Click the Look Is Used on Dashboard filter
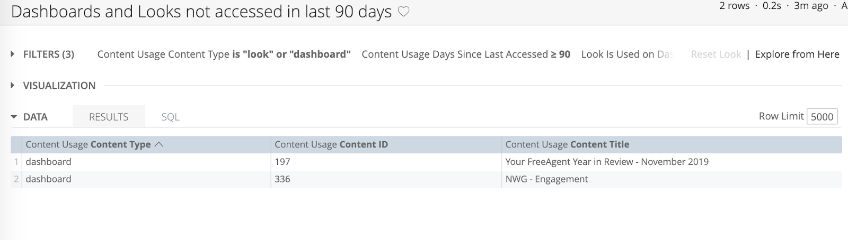The image size is (848, 240). click(x=627, y=54)
